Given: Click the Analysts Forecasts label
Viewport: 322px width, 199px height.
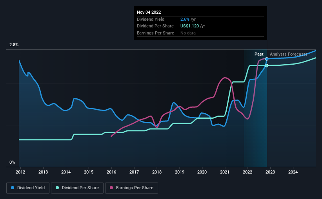Looking at the screenshot, I should point(289,54).
